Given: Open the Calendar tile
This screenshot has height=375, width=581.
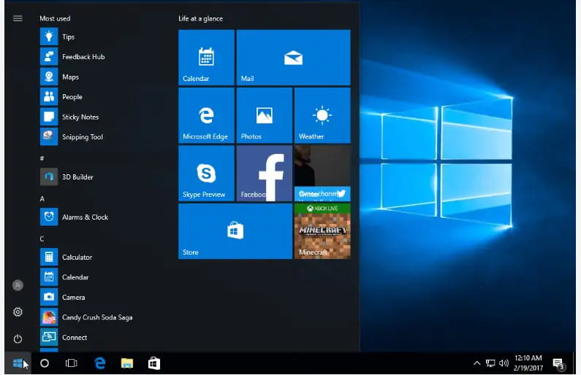Looking at the screenshot, I should 206,58.
